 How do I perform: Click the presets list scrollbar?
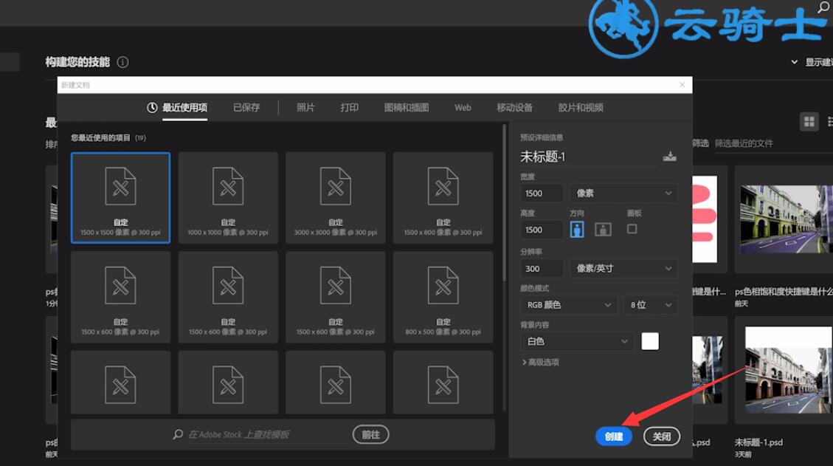pos(504,202)
